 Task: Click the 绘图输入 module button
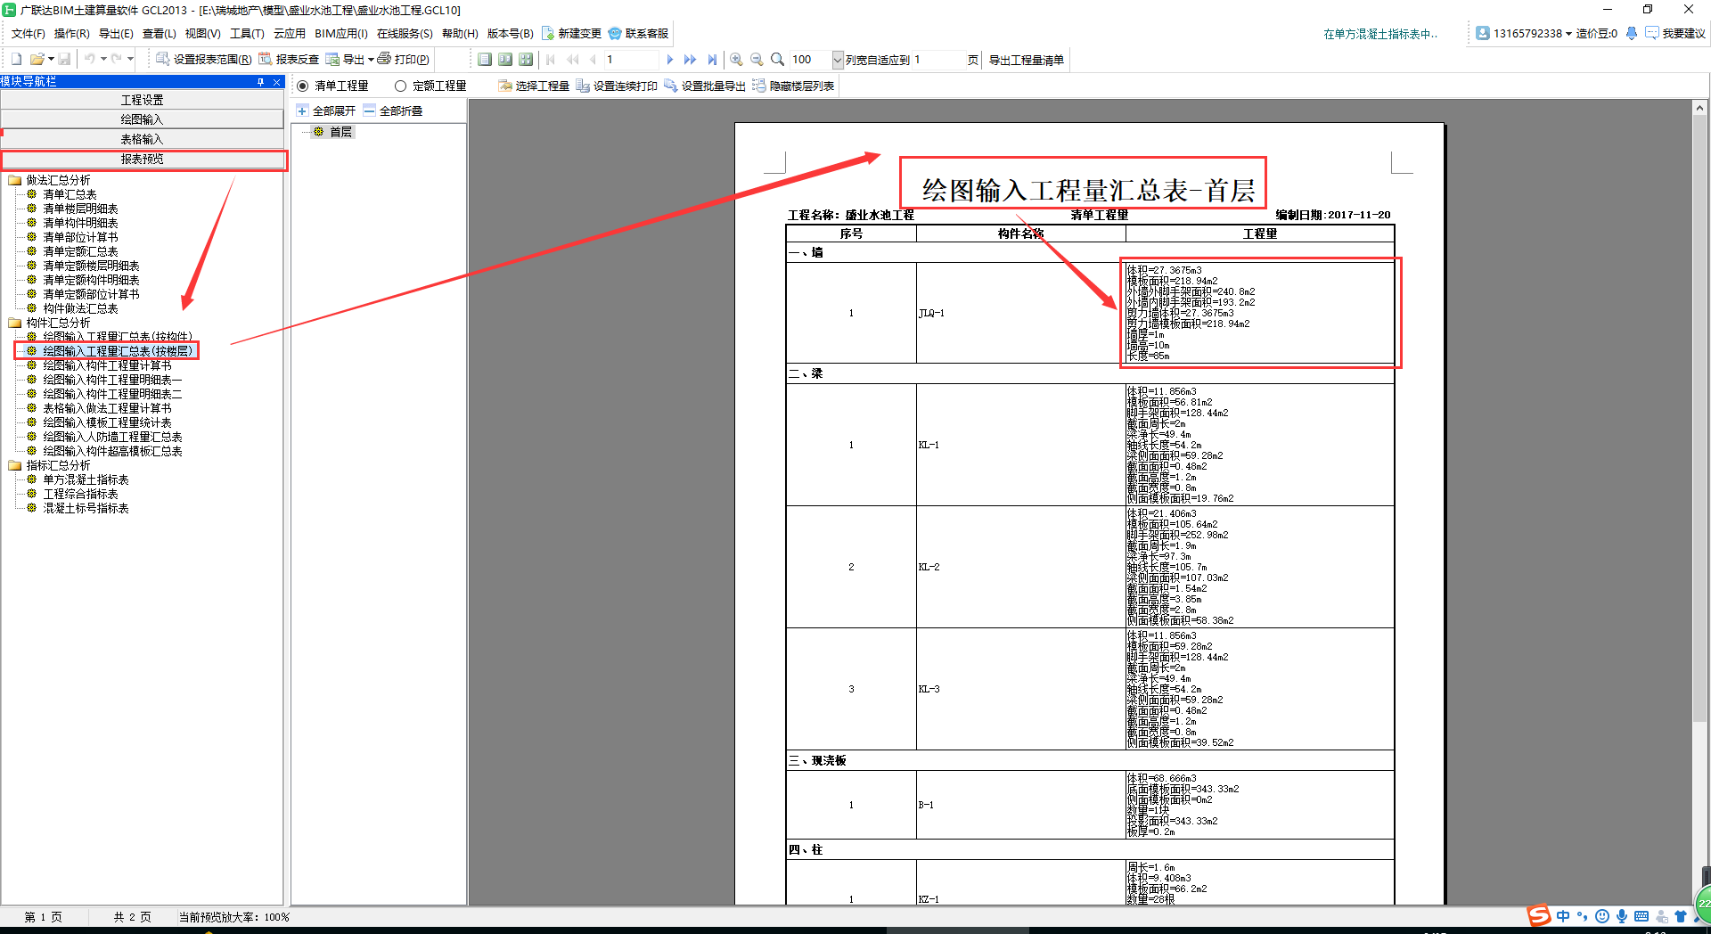[142, 119]
